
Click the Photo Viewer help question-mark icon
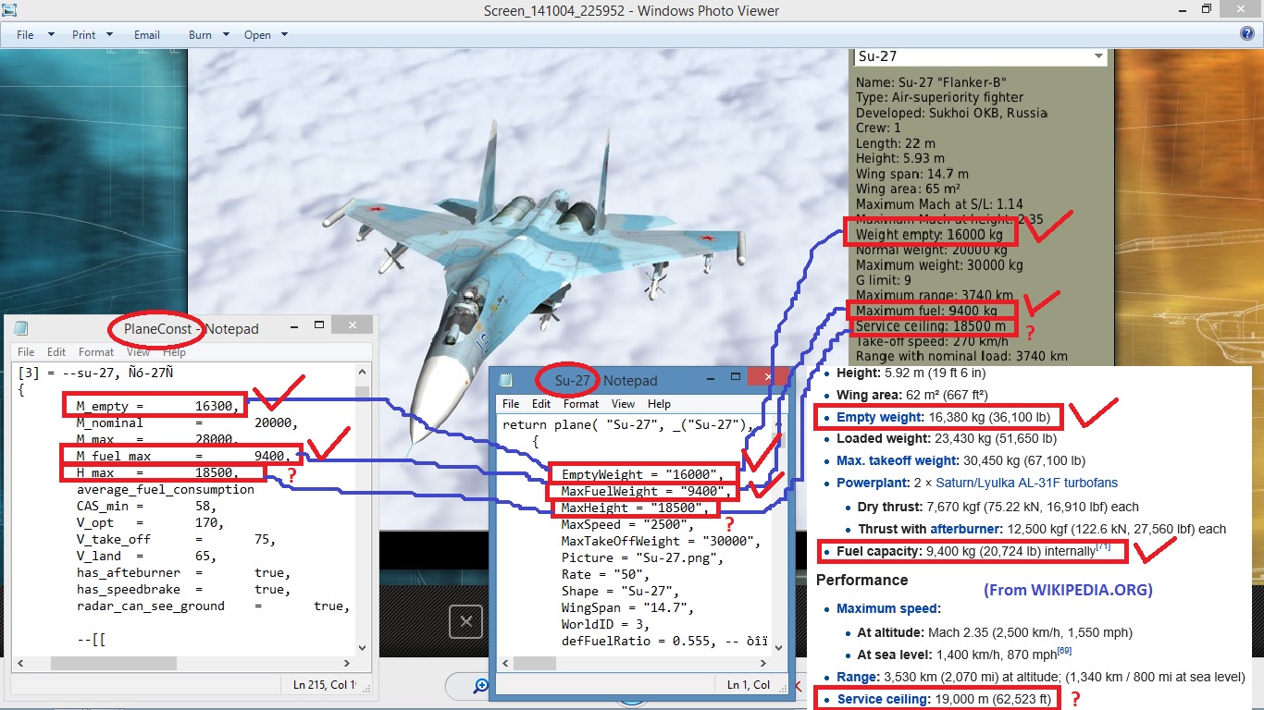[x=1246, y=34]
